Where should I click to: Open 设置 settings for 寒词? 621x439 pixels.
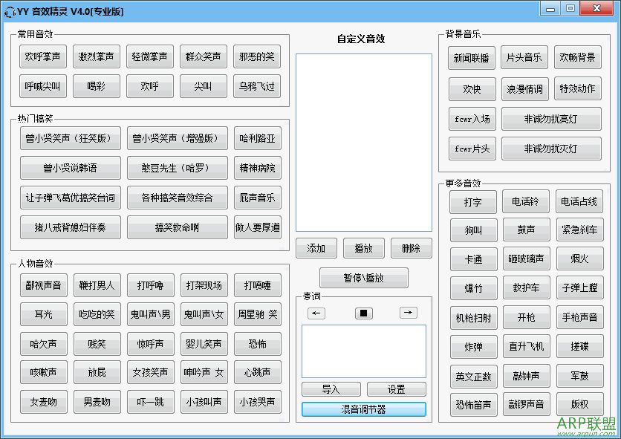[397, 388]
